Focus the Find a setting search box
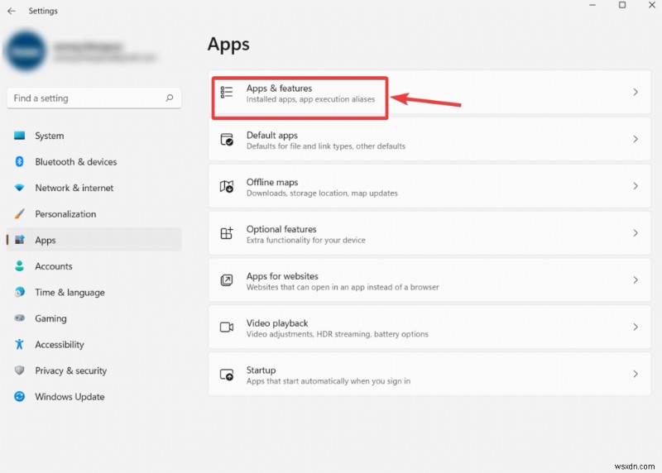 coord(94,98)
